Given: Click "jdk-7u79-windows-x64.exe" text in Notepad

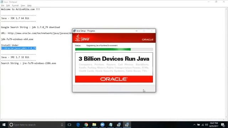Looking at the screenshot, I should coord(17,39).
